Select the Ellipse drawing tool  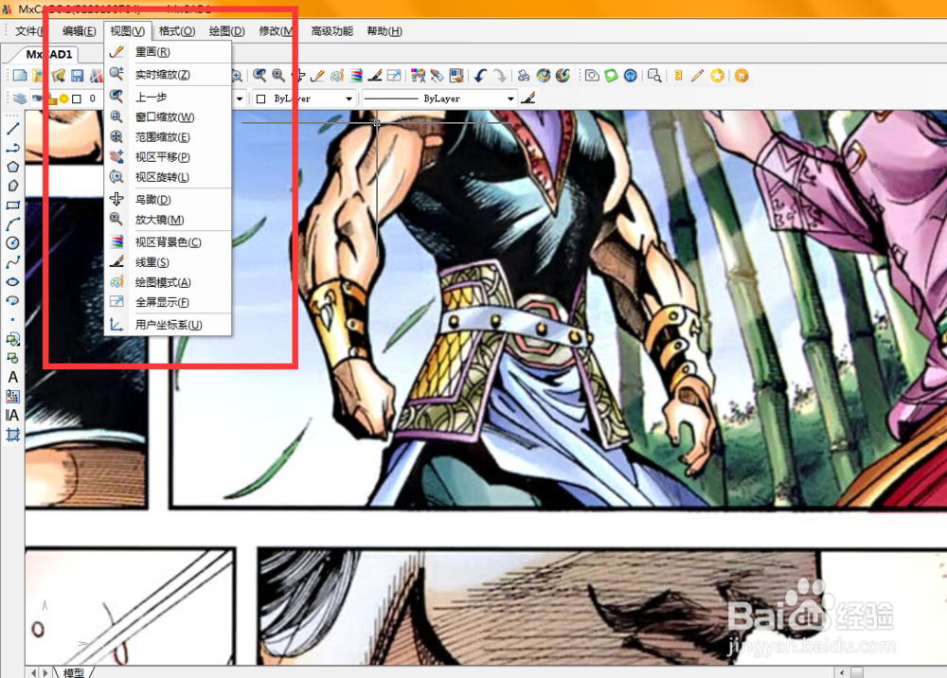tap(12, 281)
